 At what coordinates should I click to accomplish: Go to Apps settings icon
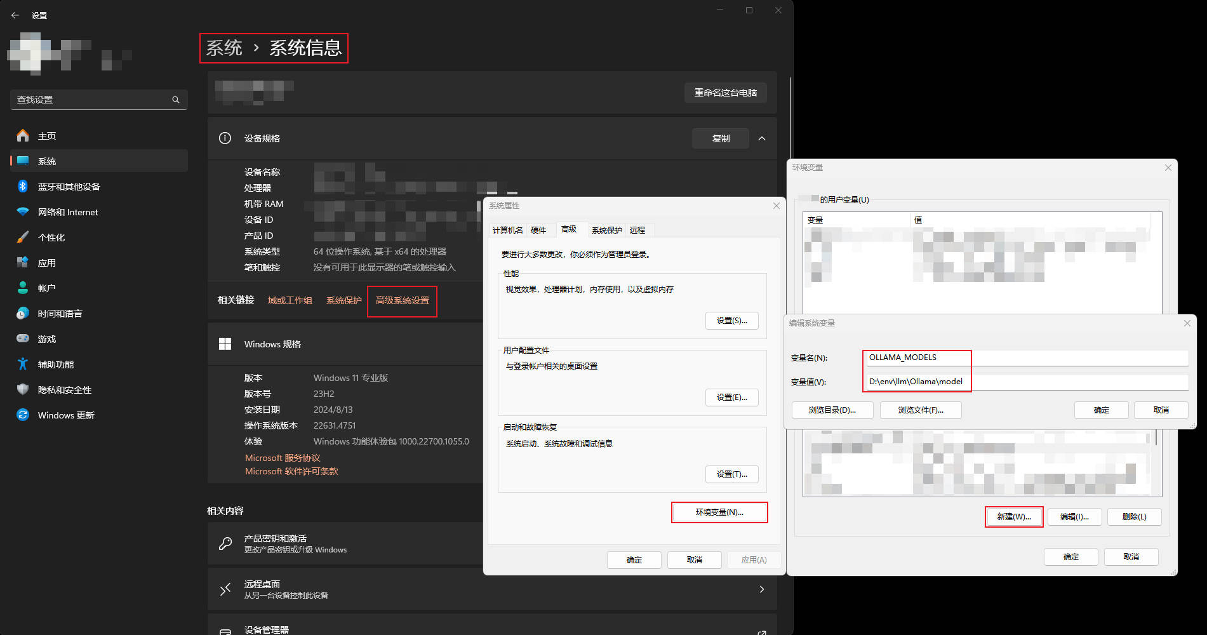(23, 263)
